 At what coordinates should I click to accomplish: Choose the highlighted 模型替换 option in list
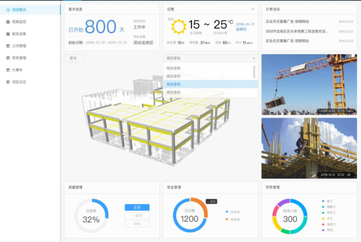tap(210, 84)
